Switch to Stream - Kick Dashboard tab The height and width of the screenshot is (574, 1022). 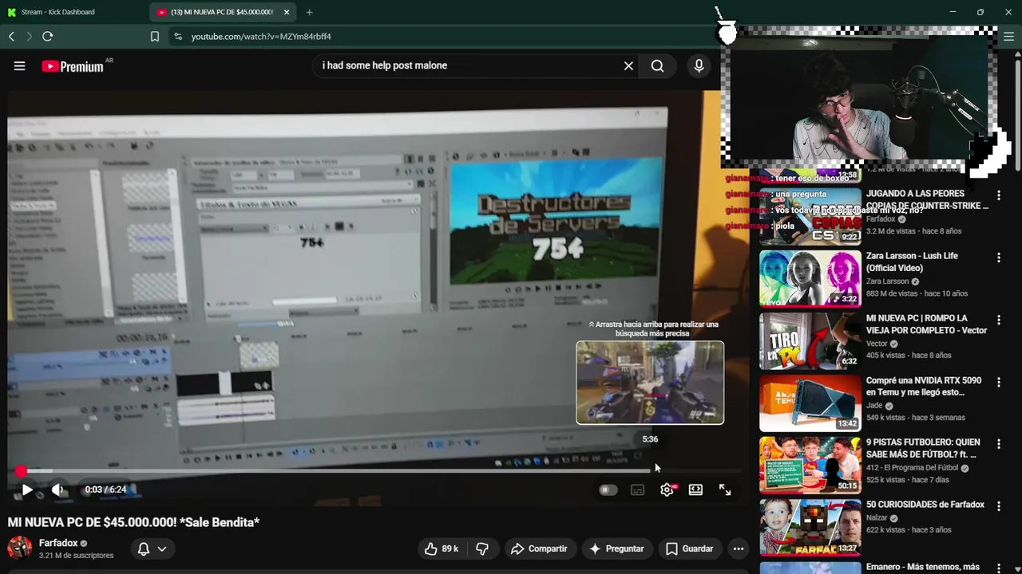click(x=73, y=12)
